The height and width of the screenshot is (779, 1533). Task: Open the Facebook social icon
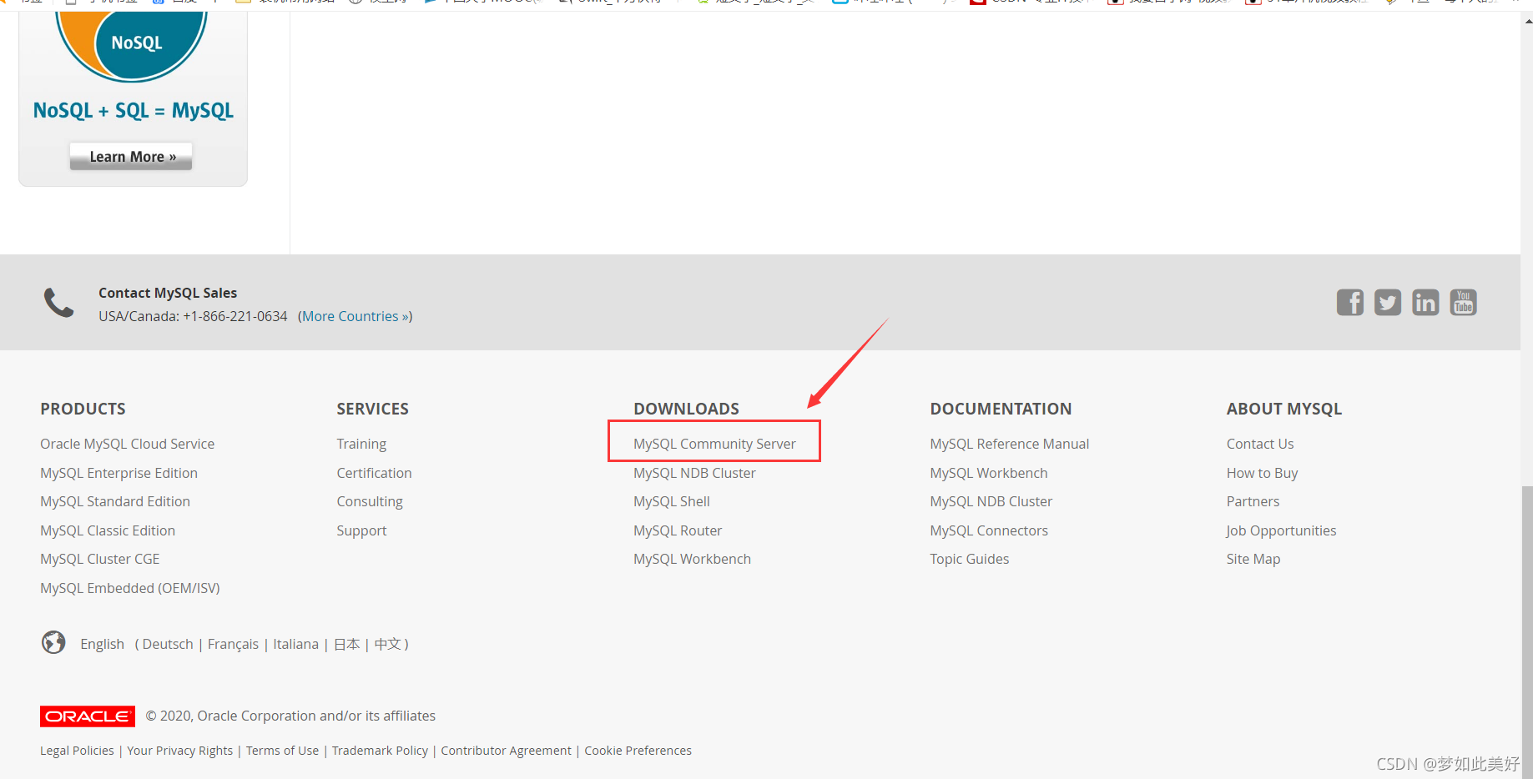click(x=1349, y=302)
